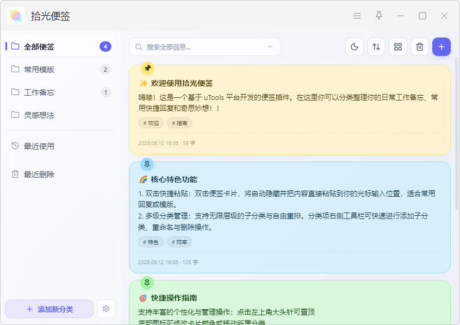Expand the search scope dropdown arrow
This screenshot has height=325, width=460.
click(270, 47)
